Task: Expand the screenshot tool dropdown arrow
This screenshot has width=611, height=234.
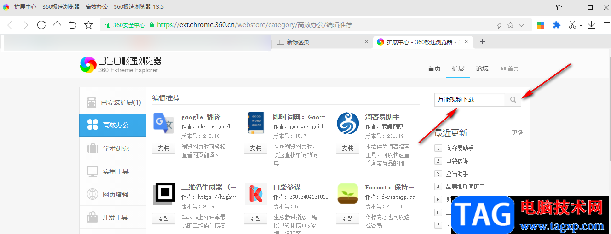Action: point(581,25)
